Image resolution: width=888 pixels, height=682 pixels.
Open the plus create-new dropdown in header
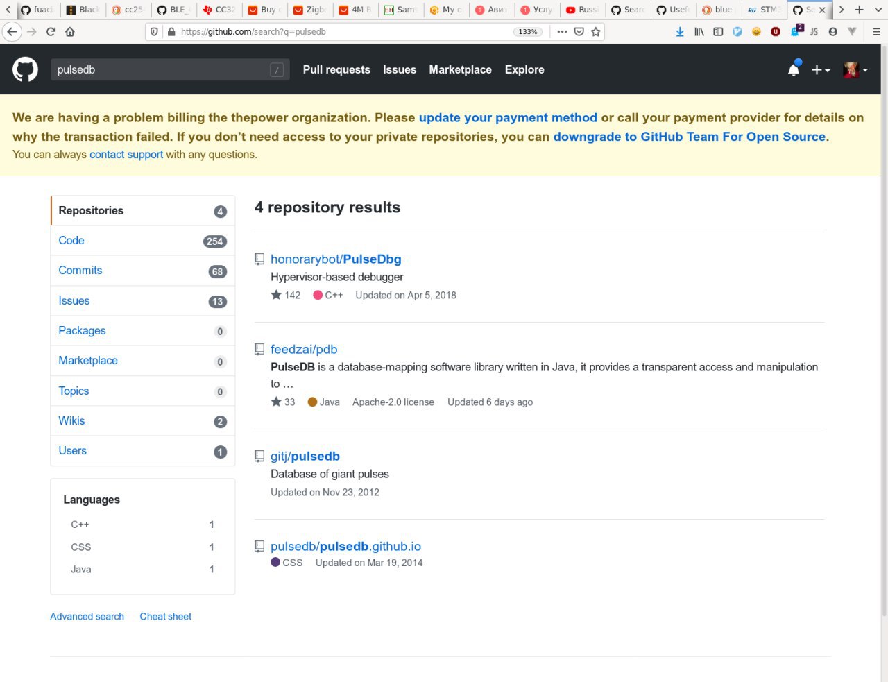[x=821, y=70]
